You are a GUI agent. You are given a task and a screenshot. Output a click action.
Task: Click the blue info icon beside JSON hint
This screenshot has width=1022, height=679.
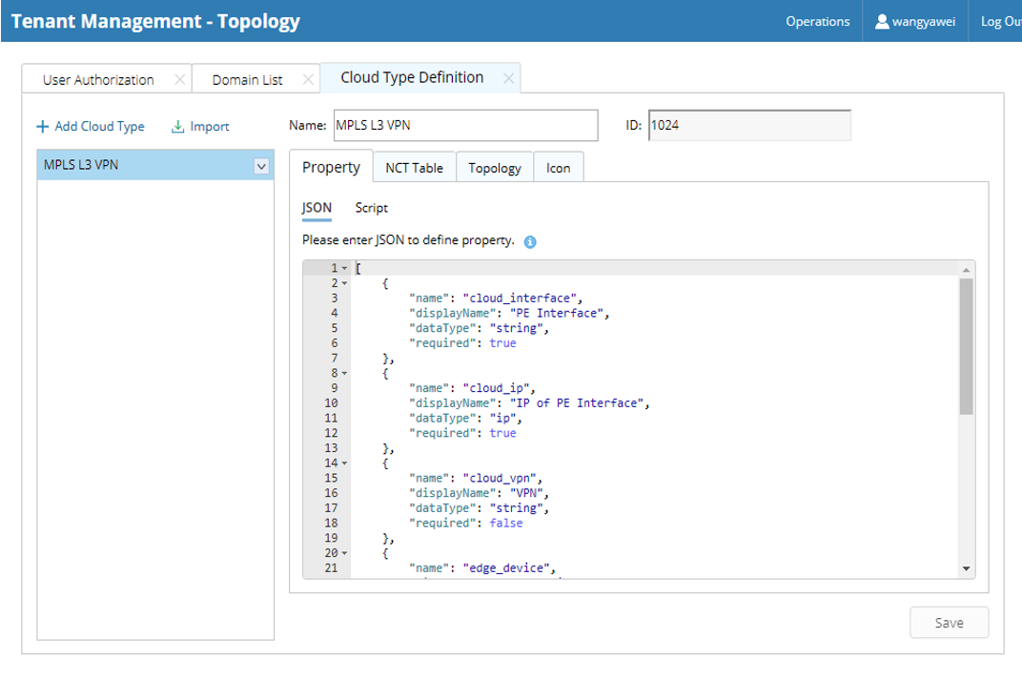pyautogui.click(x=530, y=241)
